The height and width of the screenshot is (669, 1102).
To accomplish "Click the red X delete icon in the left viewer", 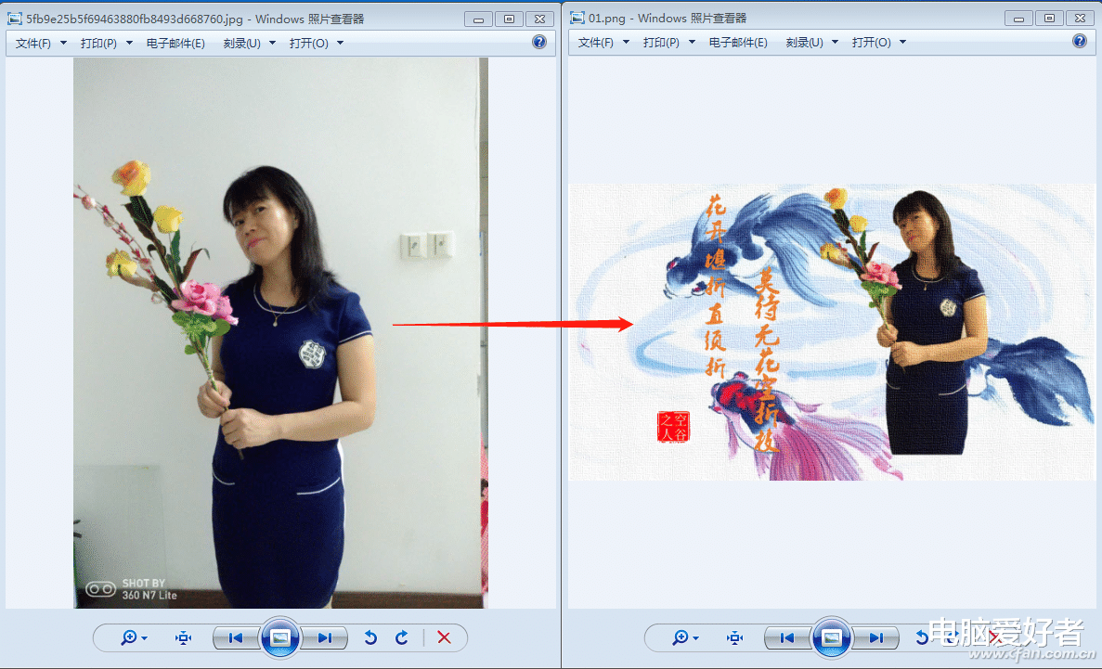I will [444, 637].
